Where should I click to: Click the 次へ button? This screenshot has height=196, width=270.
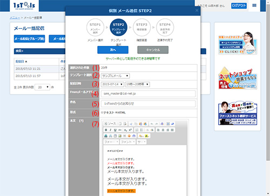tap(113, 50)
